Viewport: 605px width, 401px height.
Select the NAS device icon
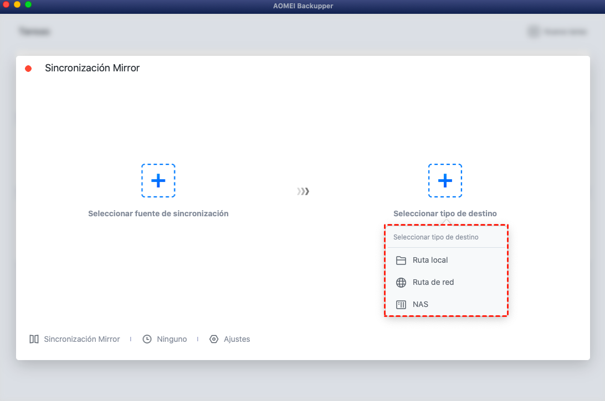(401, 304)
